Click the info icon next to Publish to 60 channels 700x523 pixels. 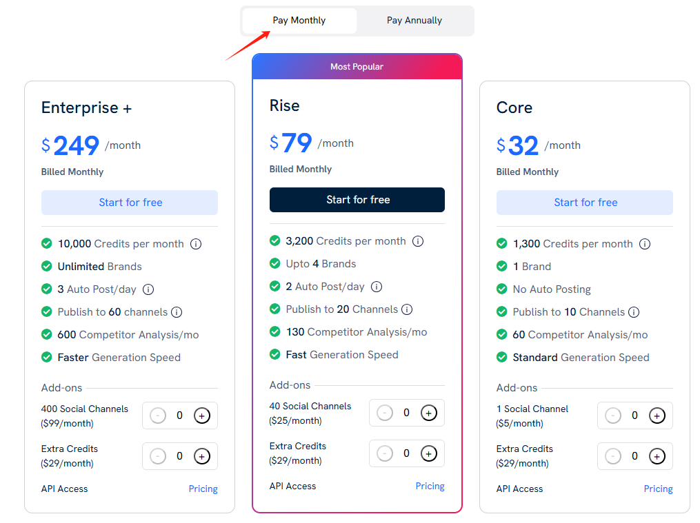click(177, 312)
